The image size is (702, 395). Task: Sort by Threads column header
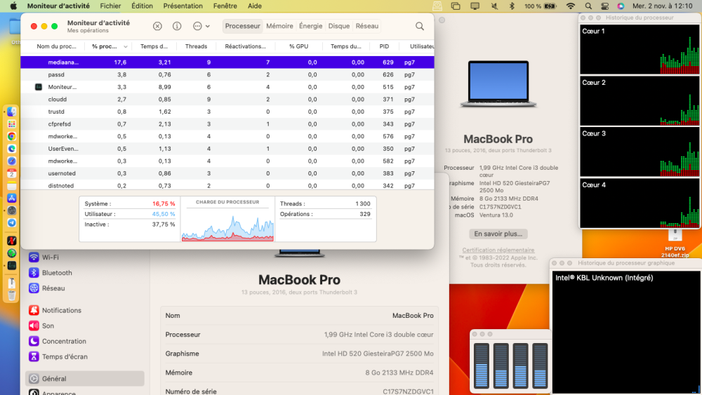[196, 46]
